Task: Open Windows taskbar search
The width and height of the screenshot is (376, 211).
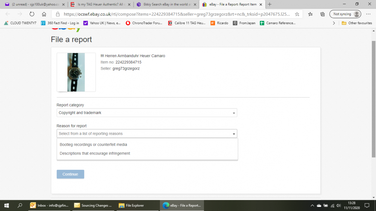Action: (x=20, y=206)
